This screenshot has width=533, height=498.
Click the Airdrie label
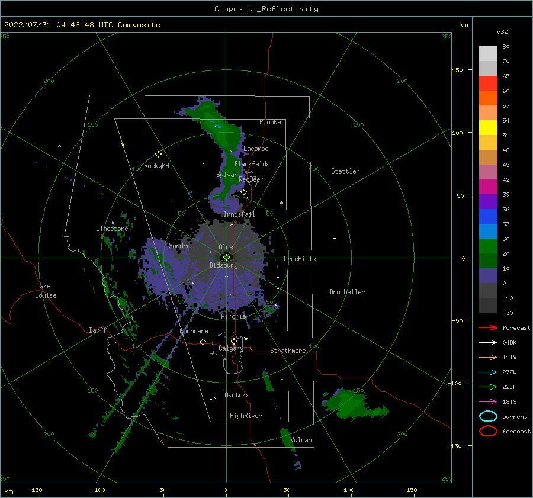coord(233,316)
